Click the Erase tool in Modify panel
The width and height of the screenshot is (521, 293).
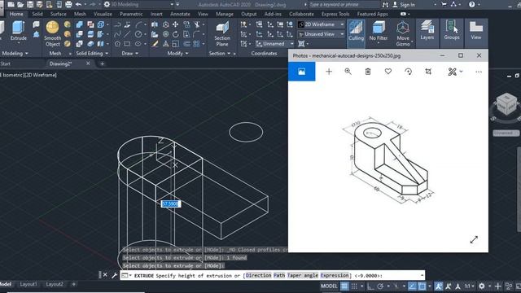tap(155, 44)
